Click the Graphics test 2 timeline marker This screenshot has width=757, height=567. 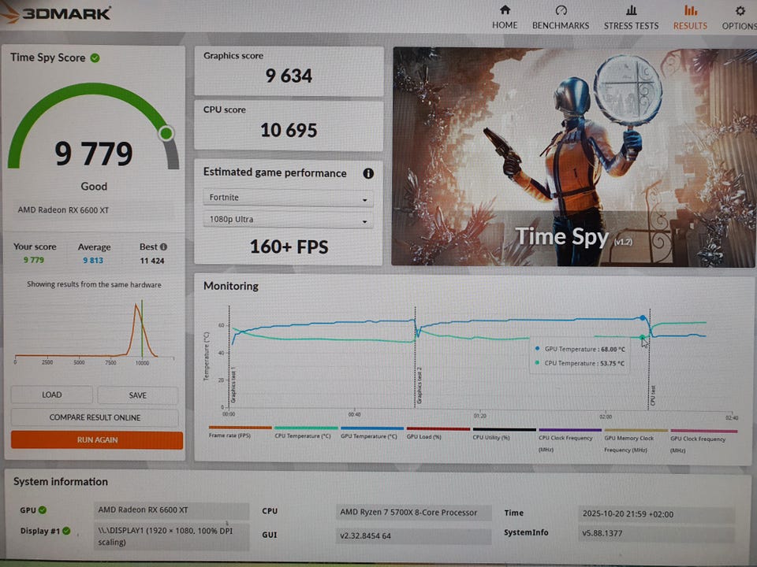(x=419, y=386)
